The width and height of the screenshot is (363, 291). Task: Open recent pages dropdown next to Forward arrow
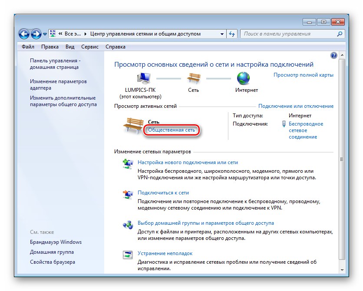tap(45, 34)
